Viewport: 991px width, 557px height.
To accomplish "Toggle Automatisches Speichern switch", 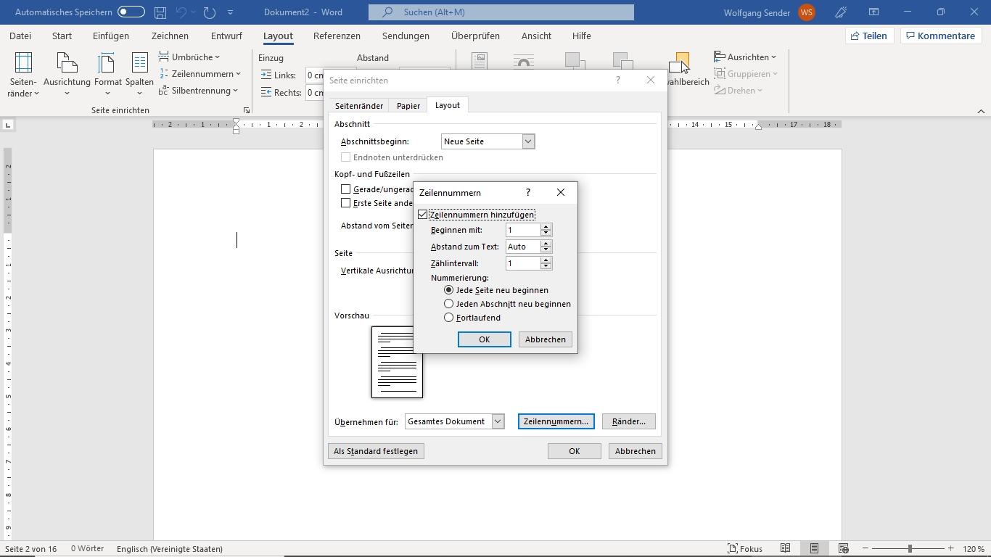I will tap(131, 12).
